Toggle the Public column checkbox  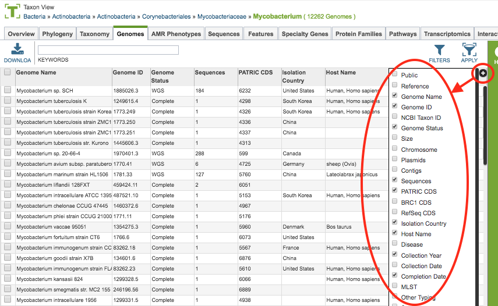pyautogui.click(x=394, y=74)
